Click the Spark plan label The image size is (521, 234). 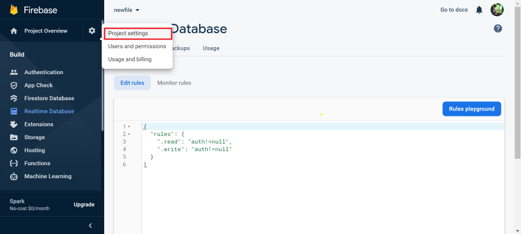[x=17, y=201]
